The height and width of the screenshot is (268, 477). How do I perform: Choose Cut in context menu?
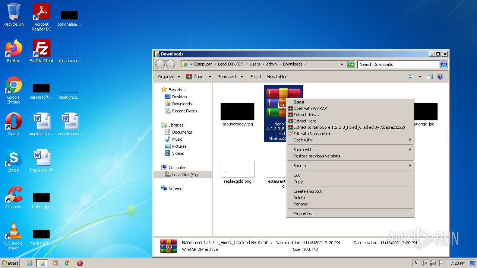pyautogui.click(x=350, y=175)
